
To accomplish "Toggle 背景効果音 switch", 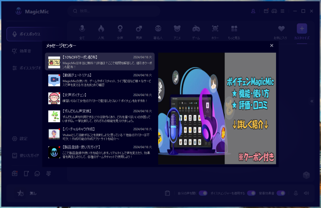I will [281, 193].
